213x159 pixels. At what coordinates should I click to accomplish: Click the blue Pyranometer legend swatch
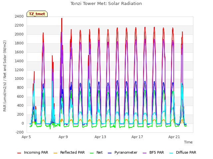(109, 153)
